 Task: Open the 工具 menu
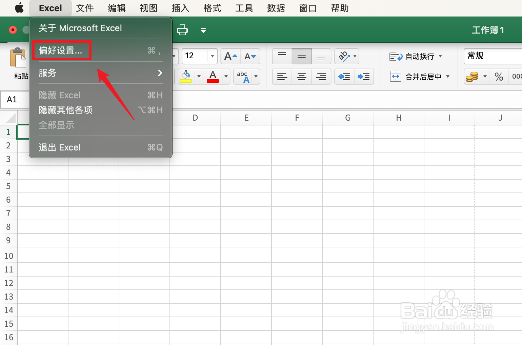coord(244,8)
